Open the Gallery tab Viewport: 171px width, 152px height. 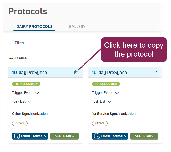[x=77, y=27]
